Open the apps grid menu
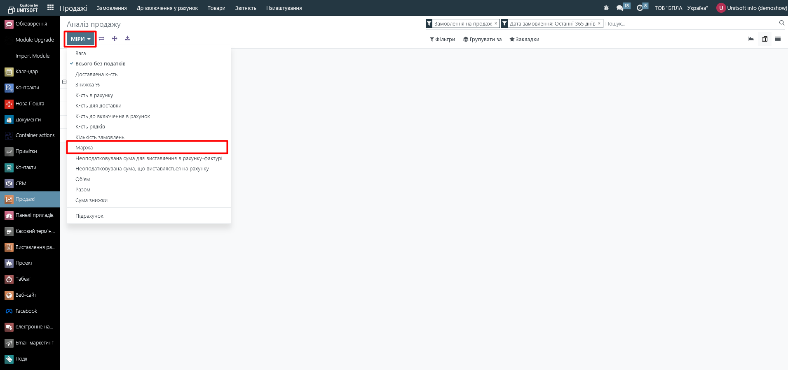 click(50, 8)
